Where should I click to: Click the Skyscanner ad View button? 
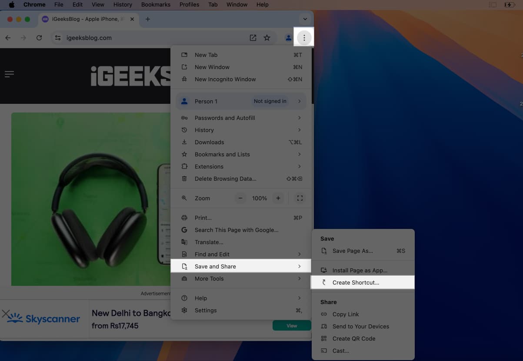click(x=292, y=325)
